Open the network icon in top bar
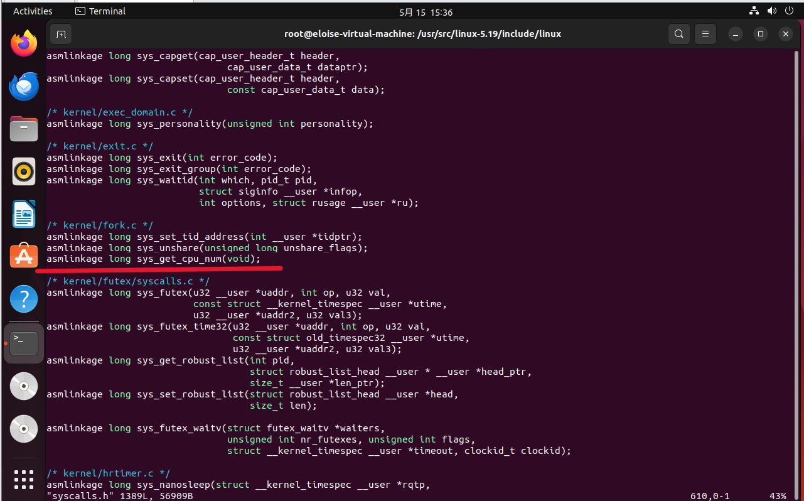The image size is (804, 501). point(753,11)
